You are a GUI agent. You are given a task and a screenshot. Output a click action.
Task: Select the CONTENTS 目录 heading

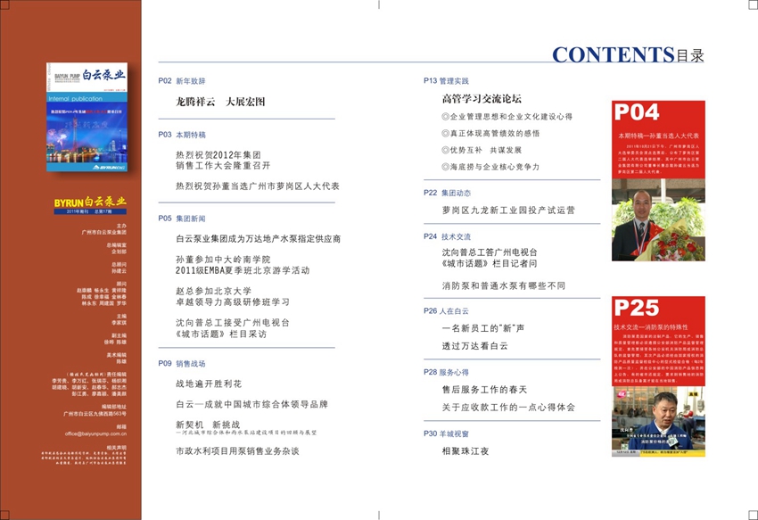point(628,55)
